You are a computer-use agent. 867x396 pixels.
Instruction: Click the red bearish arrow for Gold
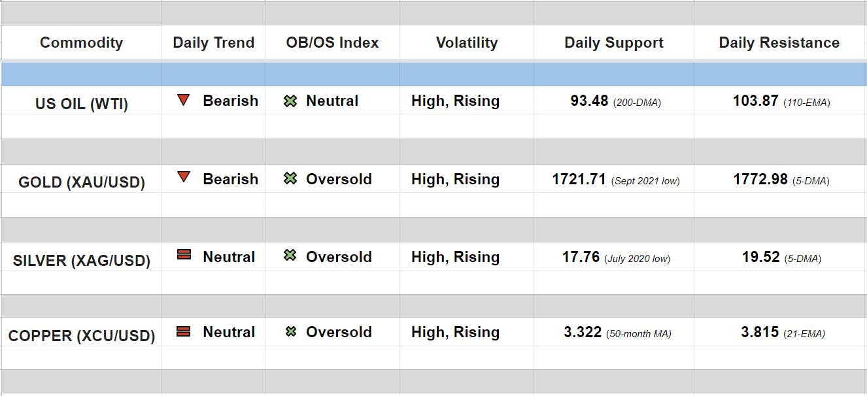pos(184,177)
